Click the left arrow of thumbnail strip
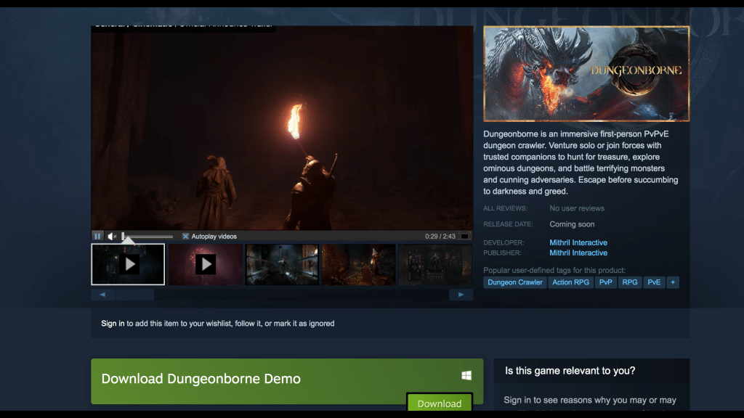 point(103,295)
